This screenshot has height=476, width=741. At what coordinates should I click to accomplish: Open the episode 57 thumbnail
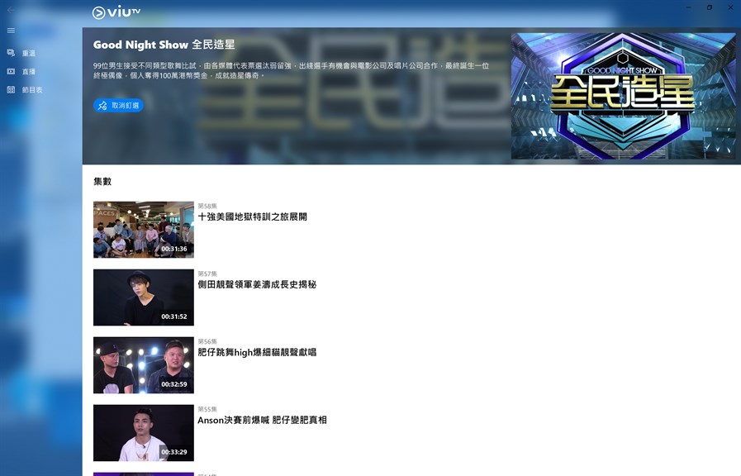coord(144,297)
